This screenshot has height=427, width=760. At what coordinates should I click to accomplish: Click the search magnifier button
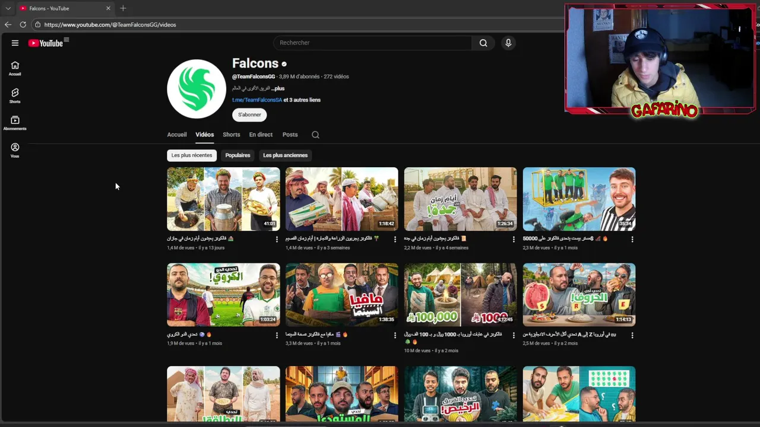pyautogui.click(x=483, y=43)
